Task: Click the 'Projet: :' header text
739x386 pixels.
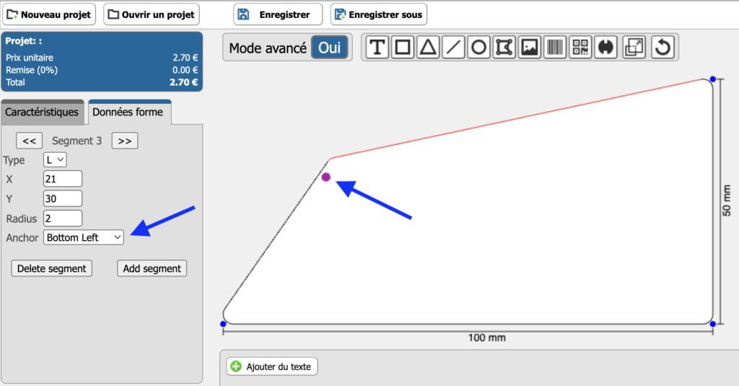Action: point(24,41)
